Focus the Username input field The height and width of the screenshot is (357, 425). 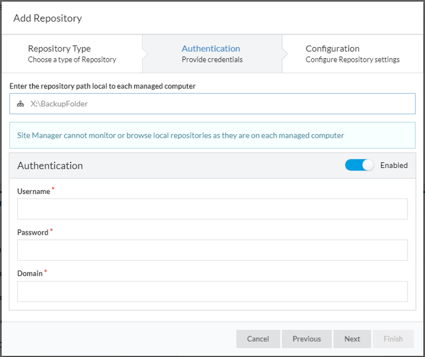[212, 209]
